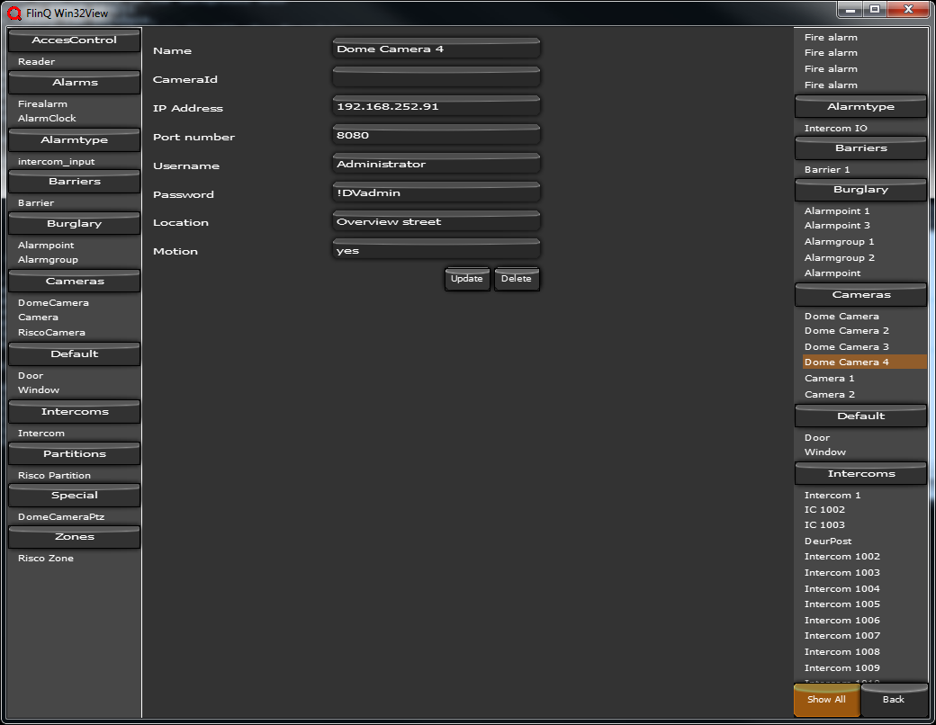Viewport: 936px width, 725px height.
Task: Collapse the left panel Cameras header
Action: 75,281
